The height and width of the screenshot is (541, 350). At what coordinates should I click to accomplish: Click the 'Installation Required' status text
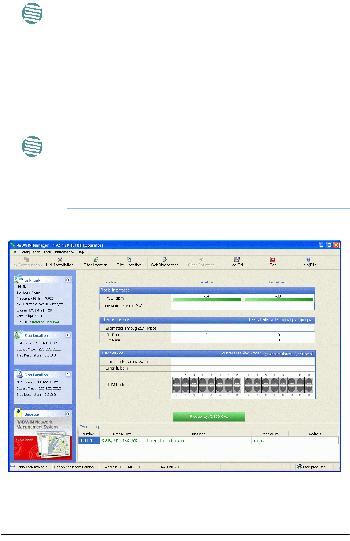pyautogui.click(x=44, y=322)
